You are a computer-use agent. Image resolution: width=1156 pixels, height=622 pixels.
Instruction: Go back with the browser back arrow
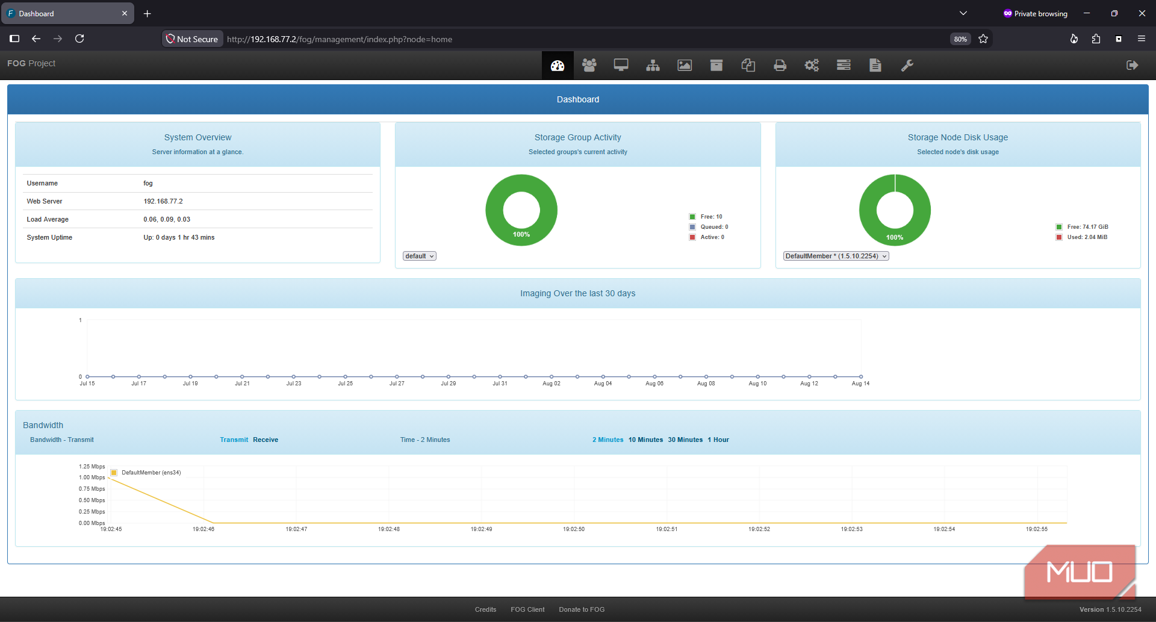tap(36, 39)
